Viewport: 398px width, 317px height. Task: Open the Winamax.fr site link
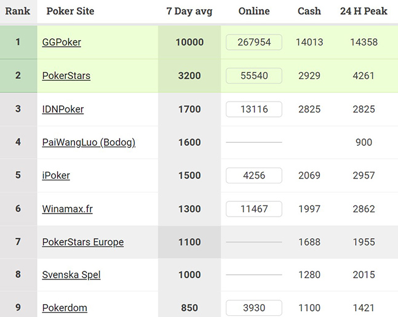pos(67,209)
